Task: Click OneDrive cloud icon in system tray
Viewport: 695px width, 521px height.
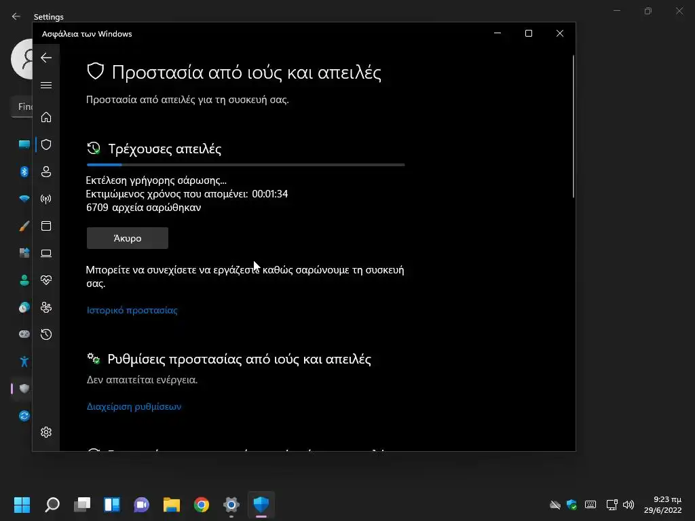Action: click(x=555, y=505)
